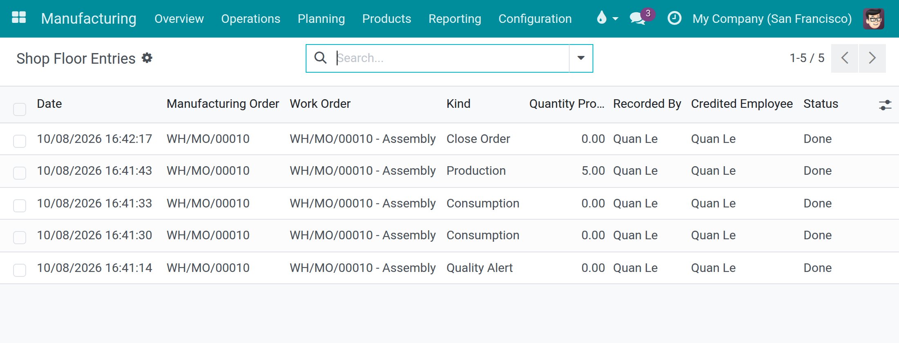The height and width of the screenshot is (343, 899).
Task: Open the Reporting menu
Action: (x=455, y=19)
